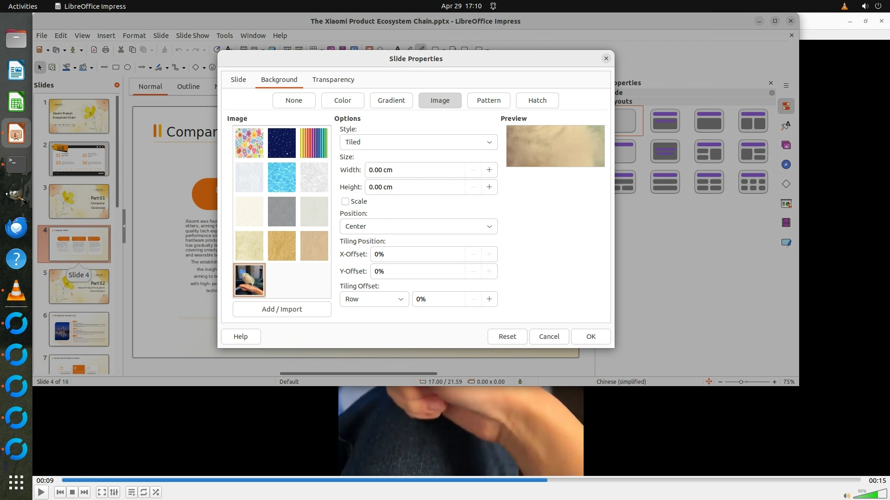The height and width of the screenshot is (500, 890).
Task: Click the Add / Import button
Action: [281, 309]
